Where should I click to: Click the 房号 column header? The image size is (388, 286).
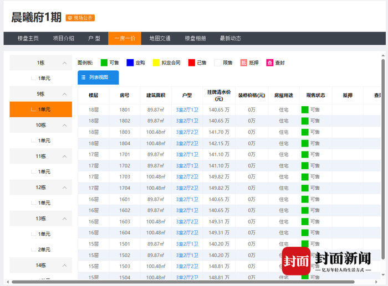pyautogui.click(x=125, y=95)
